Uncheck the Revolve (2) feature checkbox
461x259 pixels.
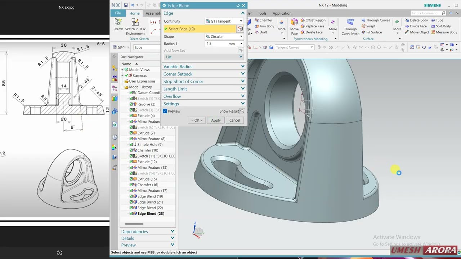tap(131, 104)
